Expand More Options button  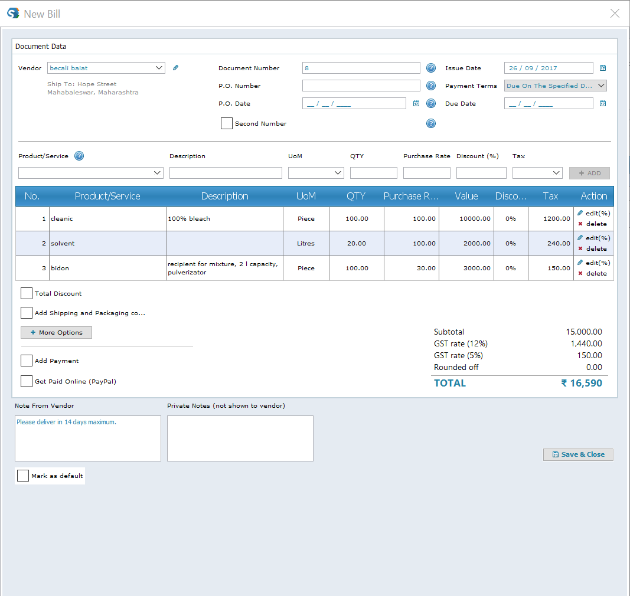point(56,333)
